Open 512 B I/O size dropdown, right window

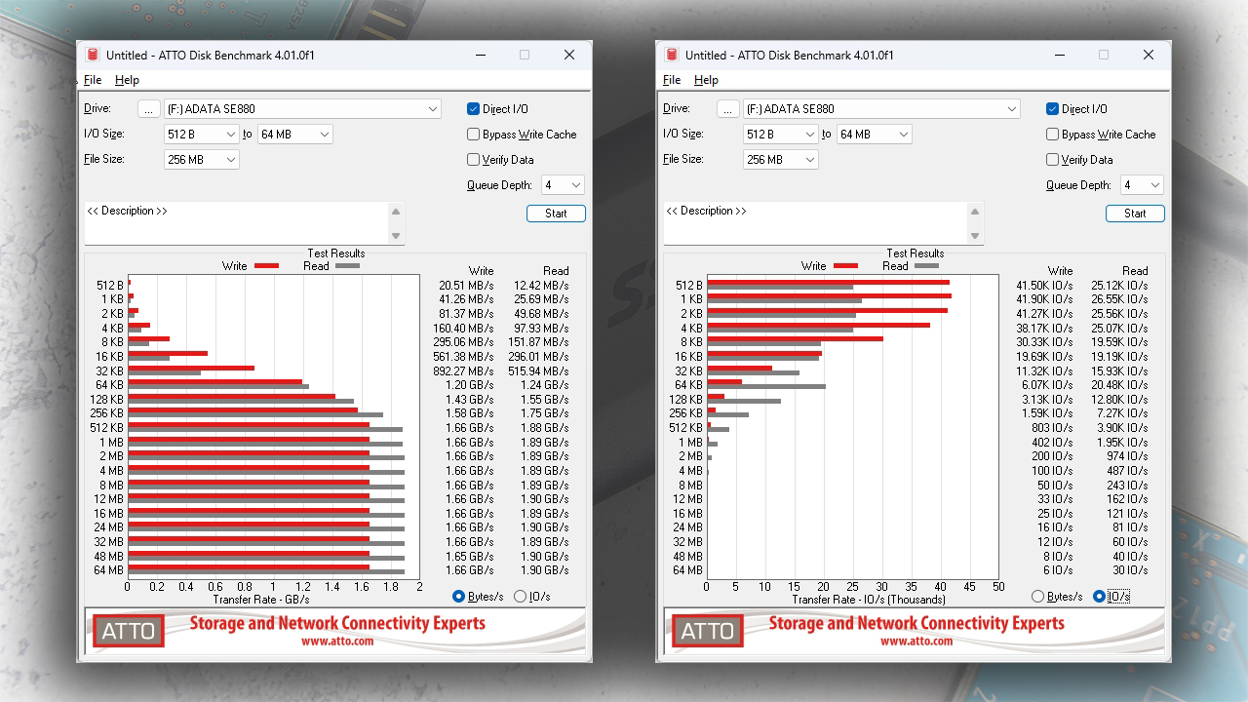[781, 135]
